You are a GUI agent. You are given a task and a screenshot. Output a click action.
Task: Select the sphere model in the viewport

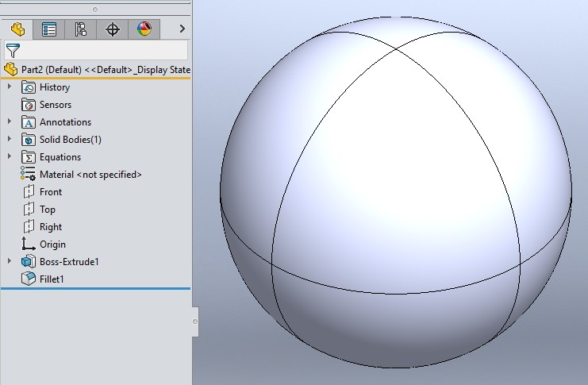click(396, 192)
